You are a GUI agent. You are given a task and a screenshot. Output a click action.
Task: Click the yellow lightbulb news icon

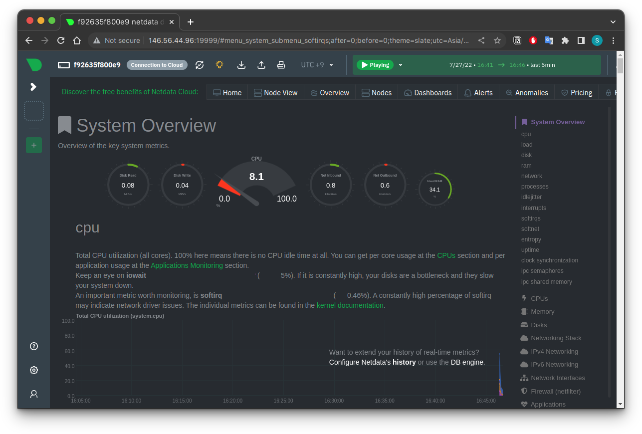click(x=219, y=65)
